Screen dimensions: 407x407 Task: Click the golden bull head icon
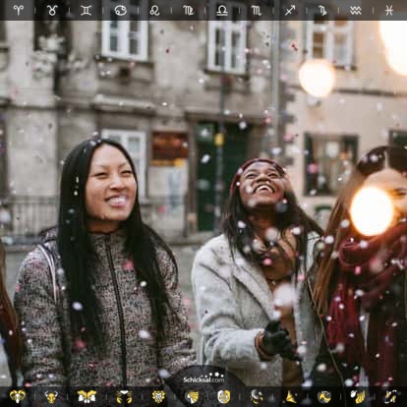(51, 396)
